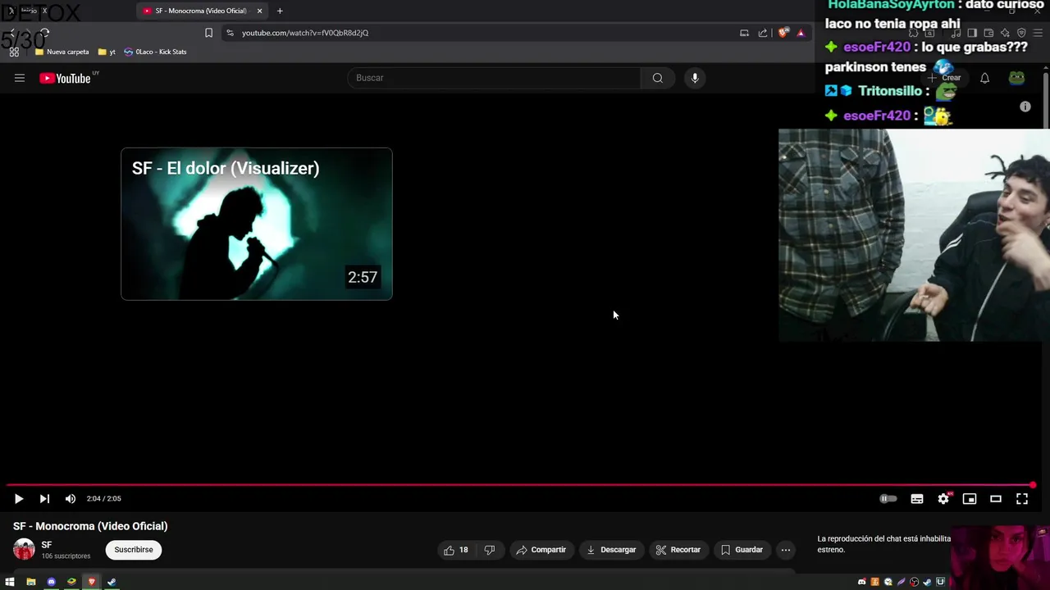
Task: Click Recortar clip button
Action: coord(678,550)
